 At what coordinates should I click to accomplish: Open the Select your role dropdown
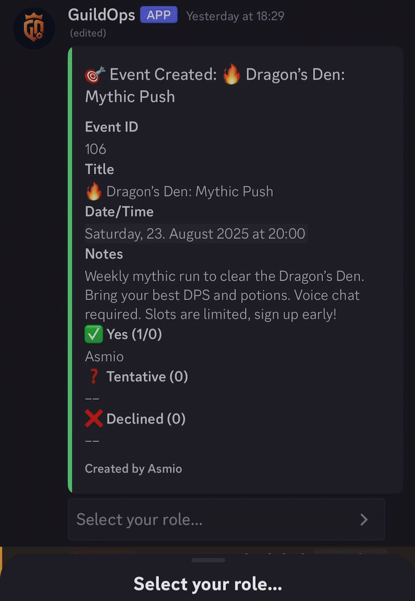227,520
